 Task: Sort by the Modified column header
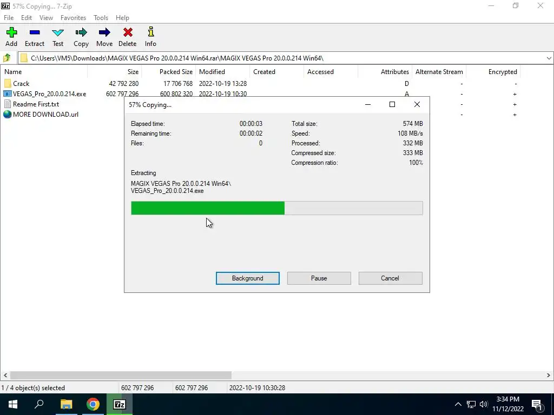pyautogui.click(x=223, y=72)
